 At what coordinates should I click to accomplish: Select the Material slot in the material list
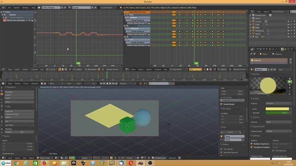pos(269,60)
